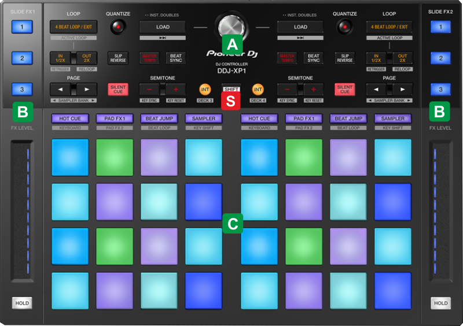Screen dimensions: 463x326
Task: Toggle BEAT SYNC on the left deck
Action: click(x=176, y=58)
